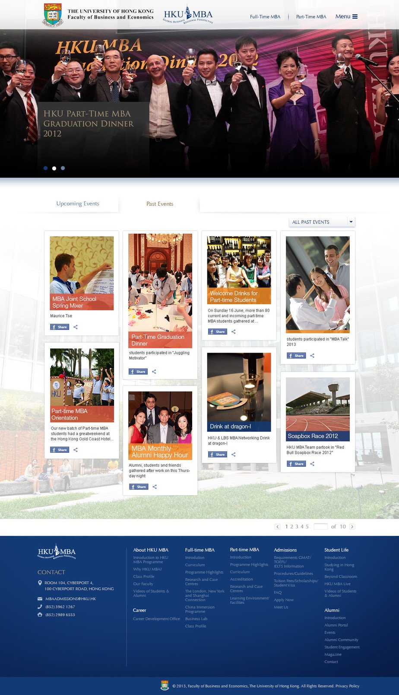This screenshot has height=695, width=399.
Task: Click the University of Hong Kong crest logo
Action: coord(53,15)
